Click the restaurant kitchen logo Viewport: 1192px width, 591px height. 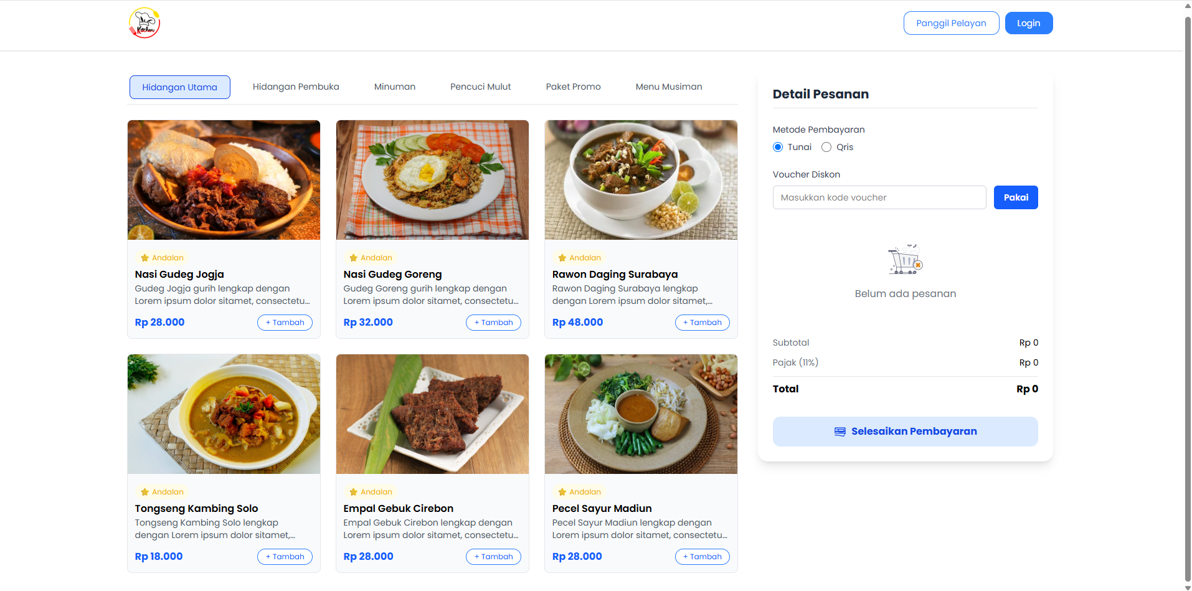tap(144, 22)
